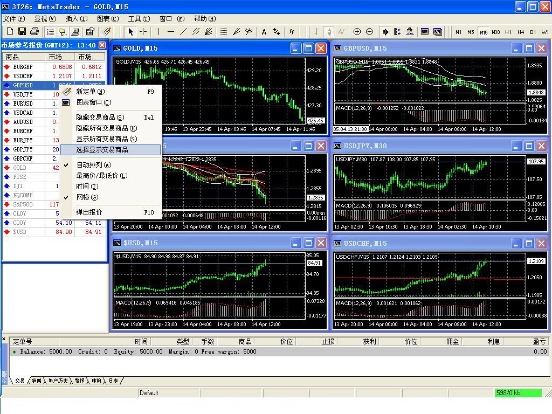Select the trendline drawing tool
This screenshot has width=552, height=414.
(x=183, y=32)
